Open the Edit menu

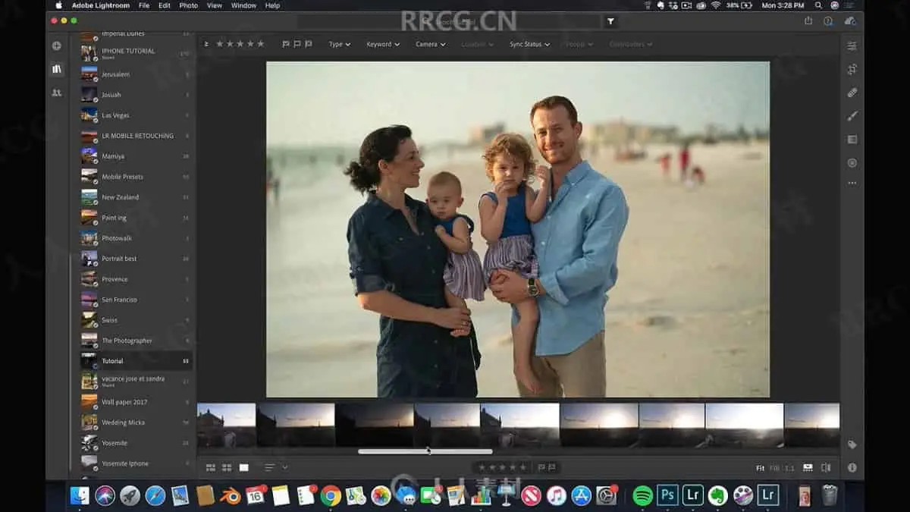(165, 5)
